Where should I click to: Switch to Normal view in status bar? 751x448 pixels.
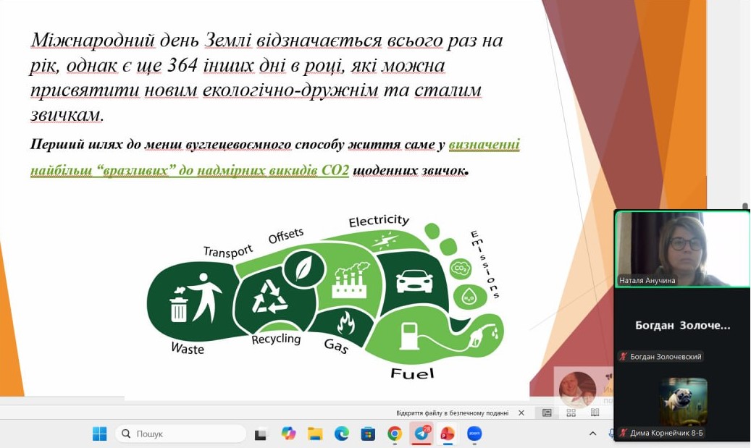coord(547,413)
